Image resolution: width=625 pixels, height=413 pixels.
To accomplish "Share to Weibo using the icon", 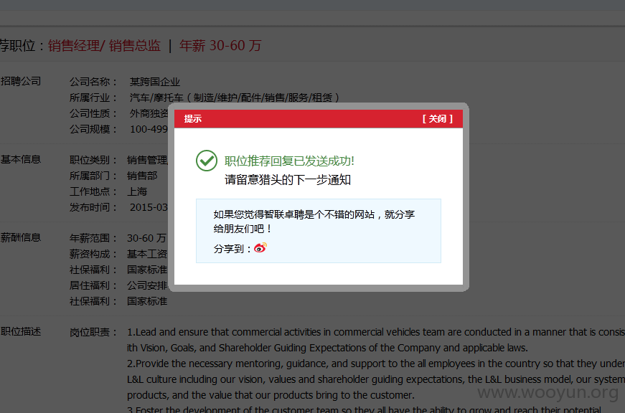I will click(x=260, y=248).
